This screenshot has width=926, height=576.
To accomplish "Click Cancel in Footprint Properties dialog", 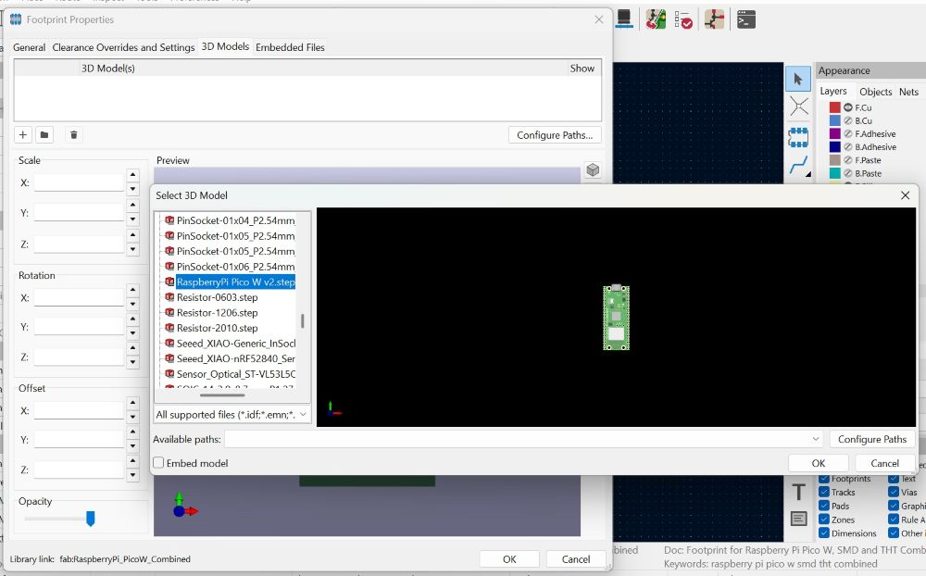I will [575, 558].
